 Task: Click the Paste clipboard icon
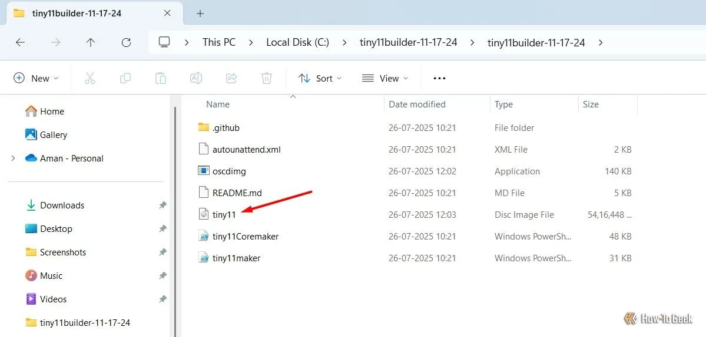(160, 78)
